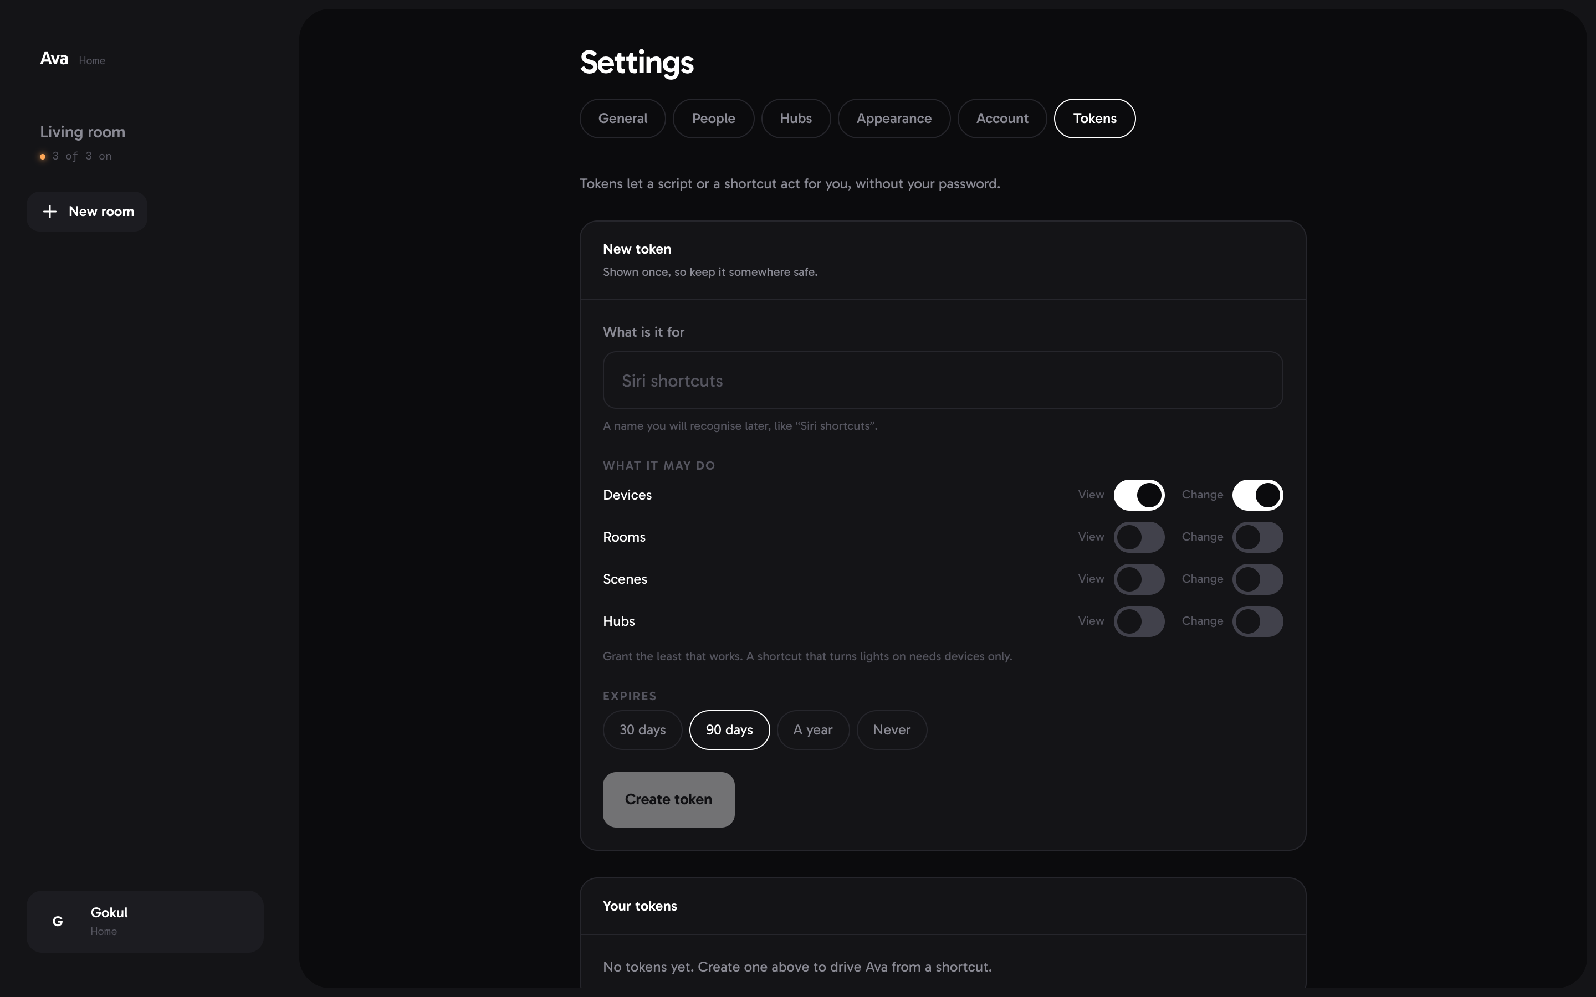
Task: Click the orange status dot under Living room
Action: click(x=43, y=156)
